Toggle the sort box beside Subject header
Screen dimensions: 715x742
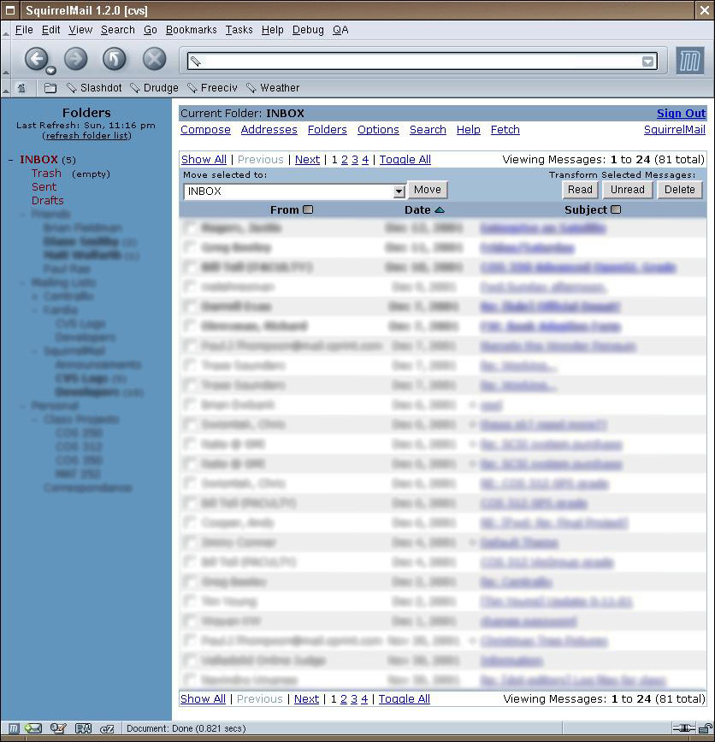pyautogui.click(x=616, y=209)
